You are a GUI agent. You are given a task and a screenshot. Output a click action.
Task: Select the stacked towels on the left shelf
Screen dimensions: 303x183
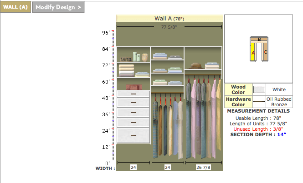coord(126,71)
